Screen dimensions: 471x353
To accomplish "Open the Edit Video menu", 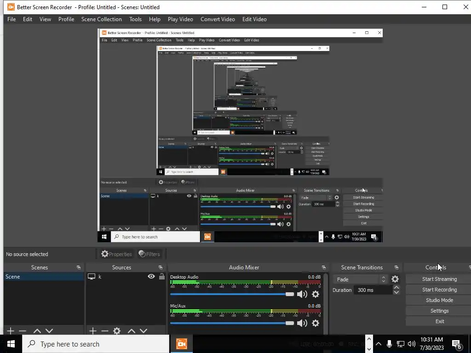I will point(254,19).
